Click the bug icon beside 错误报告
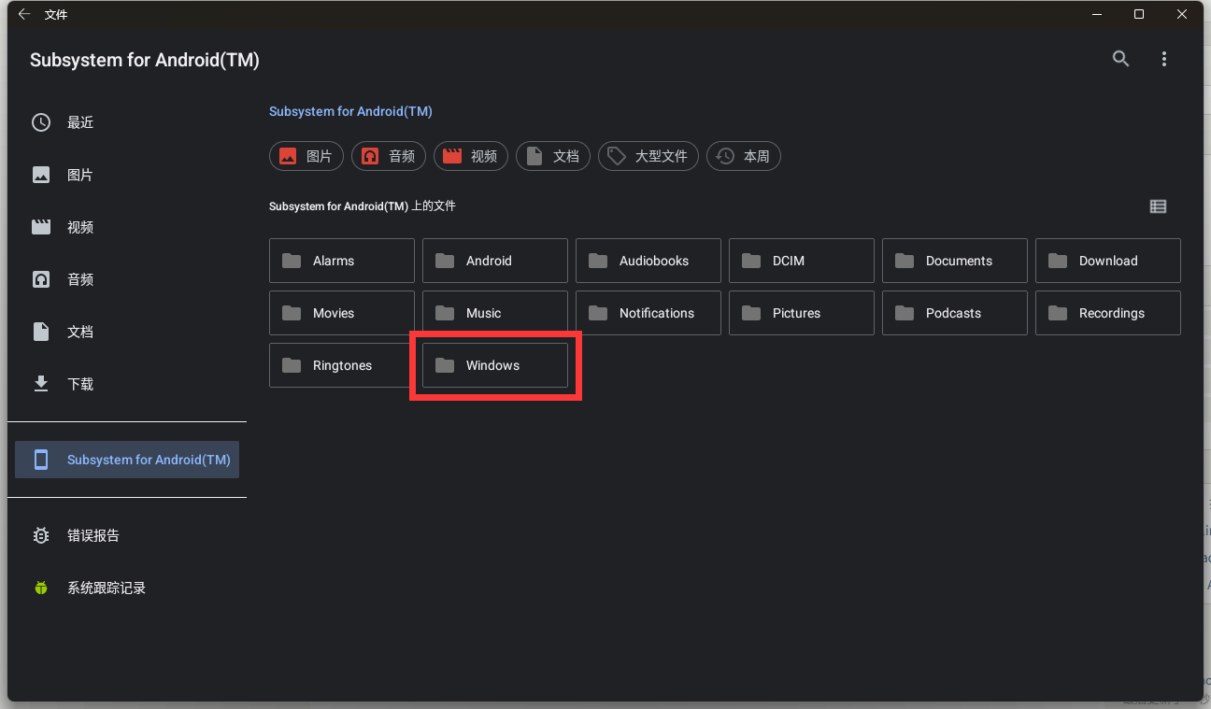The height and width of the screenshot is (709, 1211). [41, 535]
